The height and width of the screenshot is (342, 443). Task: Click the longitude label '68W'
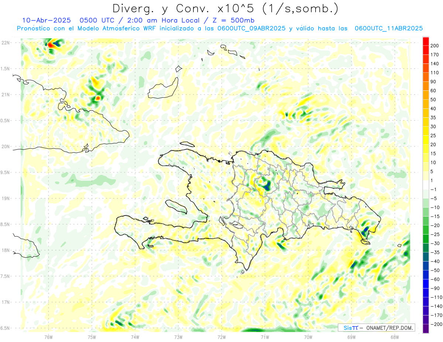(394, 337)
